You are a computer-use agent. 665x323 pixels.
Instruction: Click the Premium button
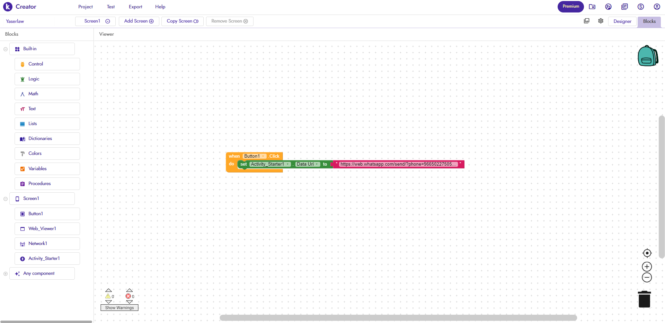(571, 7)
